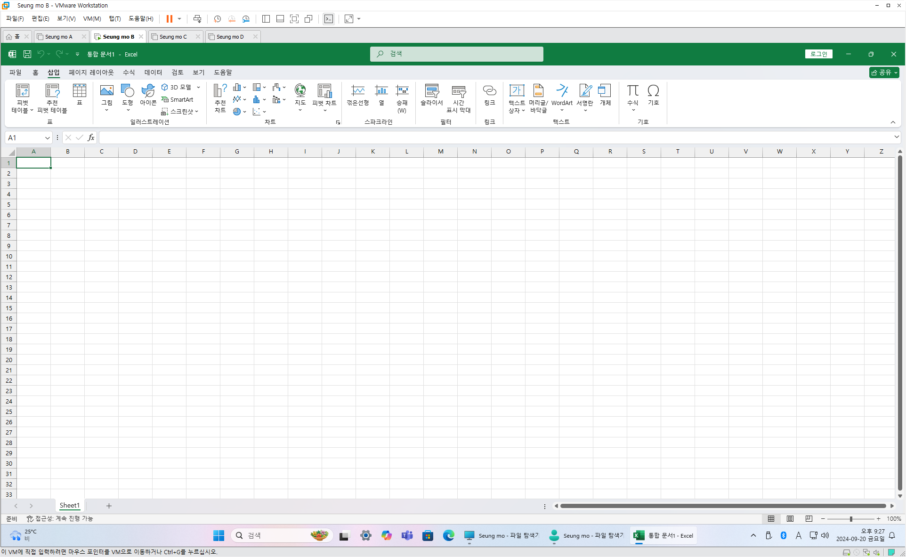906x557 pixels.
Task: Click the Login (로그인) button
Action: point(818,54)
